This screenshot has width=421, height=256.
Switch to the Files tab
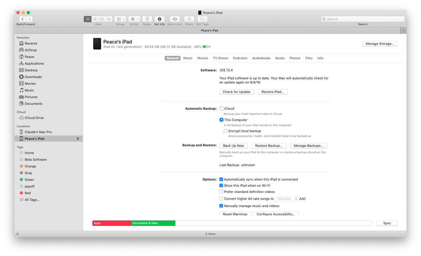coord(309,58)
